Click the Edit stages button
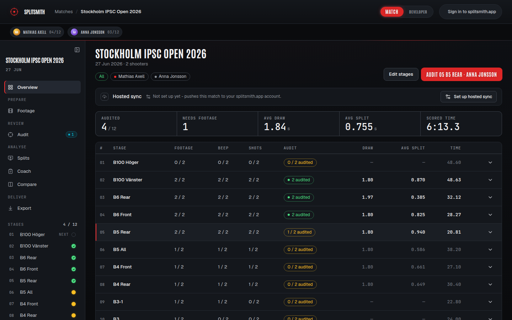 401,74
